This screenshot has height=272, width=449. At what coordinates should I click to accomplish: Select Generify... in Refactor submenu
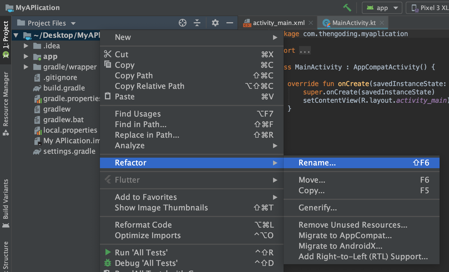coord(362,208)
